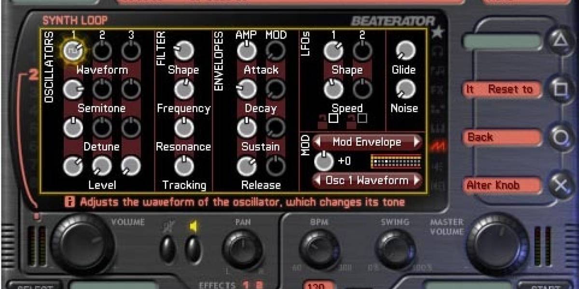Click the favorites star icon

pos(438,32)
